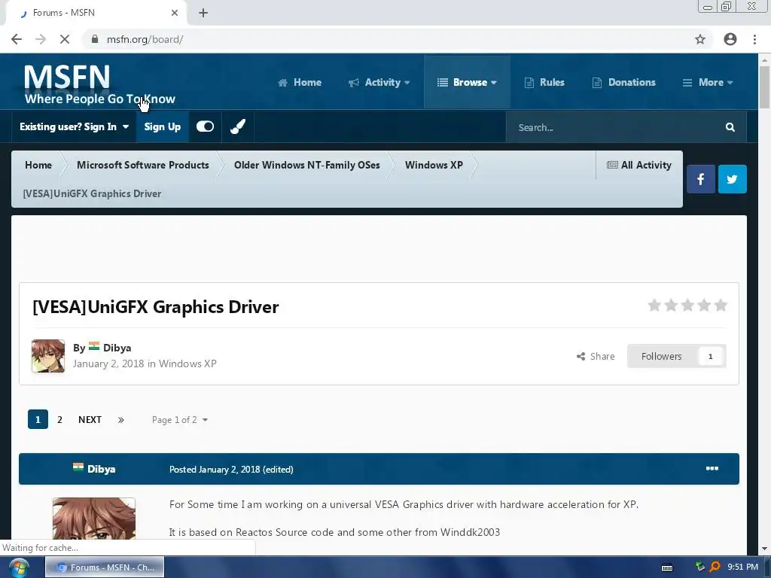Click the Followers button

[x=677, y=356]
